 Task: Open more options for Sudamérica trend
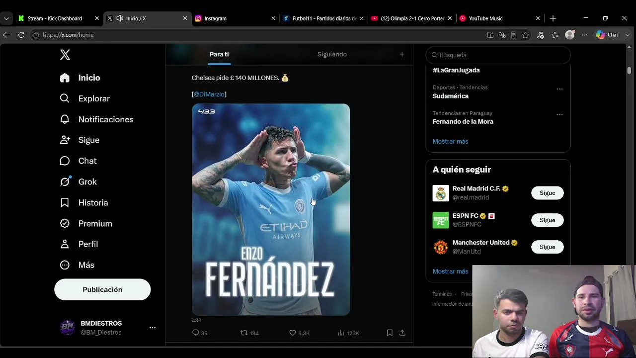tap(559, 89)
